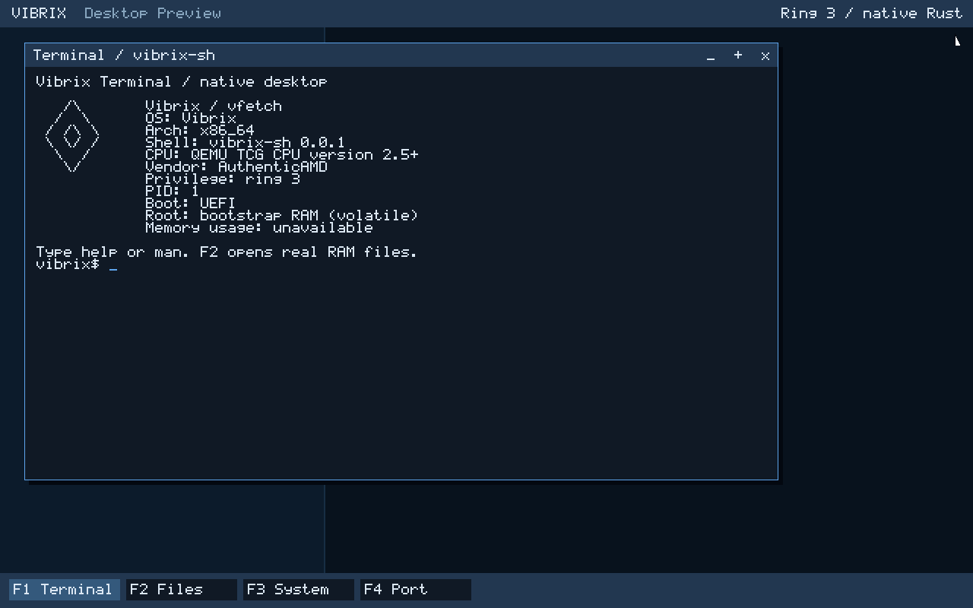Click 'Vibrix Terminal / native desktop' header line
Viewport: 973px width, 608px height.
tap(182, 82)
